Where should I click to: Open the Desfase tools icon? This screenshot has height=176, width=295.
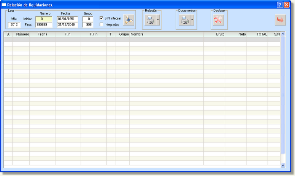point(219,20)
